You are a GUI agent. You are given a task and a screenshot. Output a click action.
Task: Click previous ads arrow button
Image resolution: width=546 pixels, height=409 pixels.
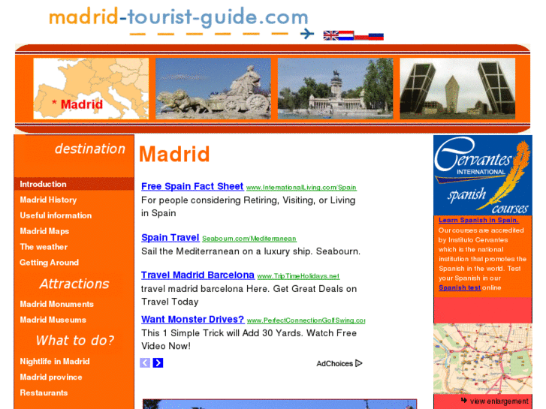pos(145,362)
